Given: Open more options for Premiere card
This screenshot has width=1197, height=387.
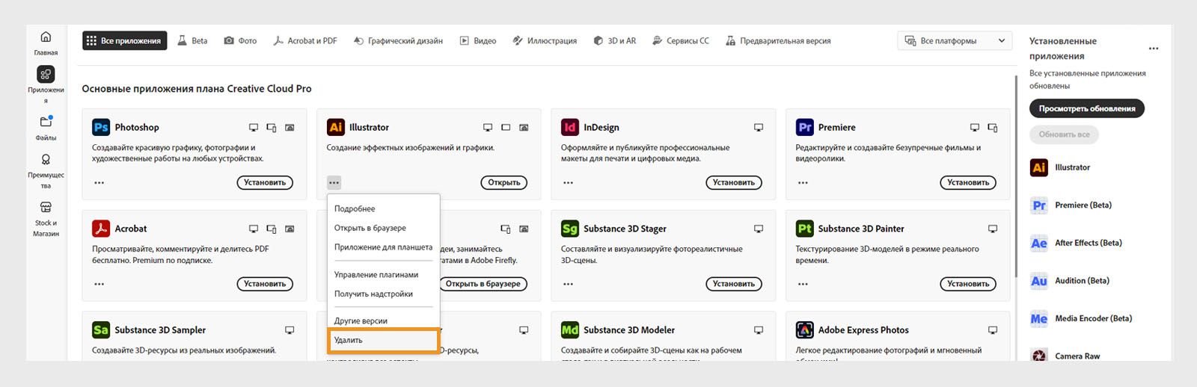Looking at the screenshot, I should tap(803, 182).
